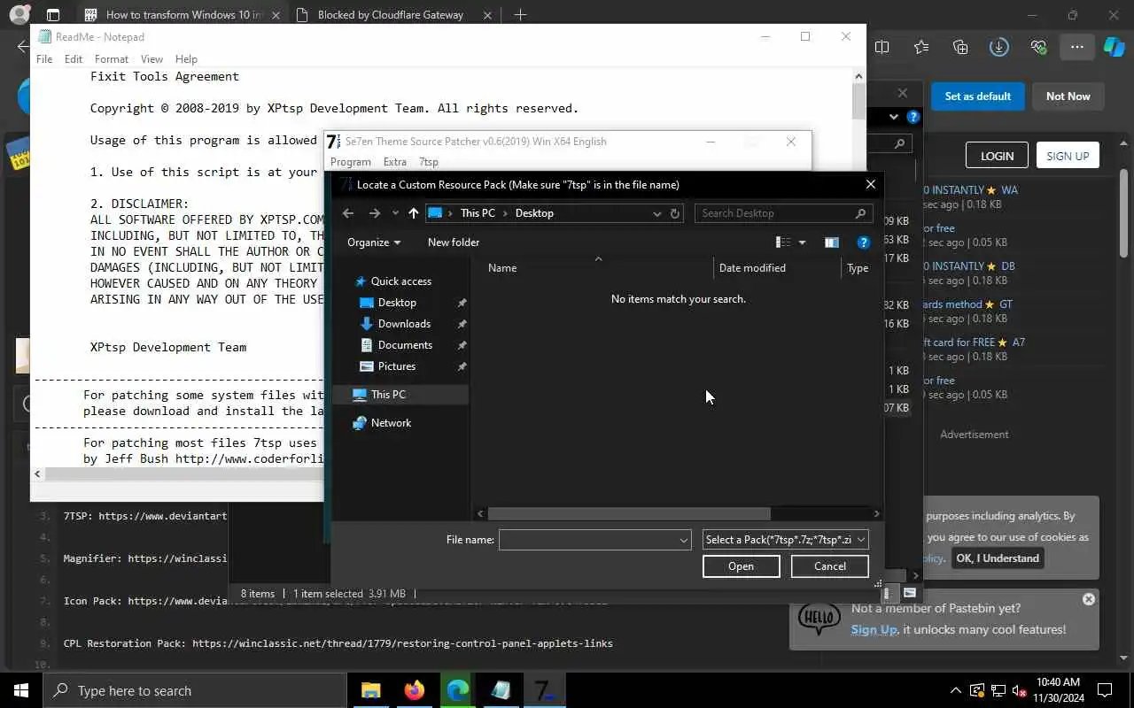
Task: Go forward in the file dialog
Action: tap(374, 213)
